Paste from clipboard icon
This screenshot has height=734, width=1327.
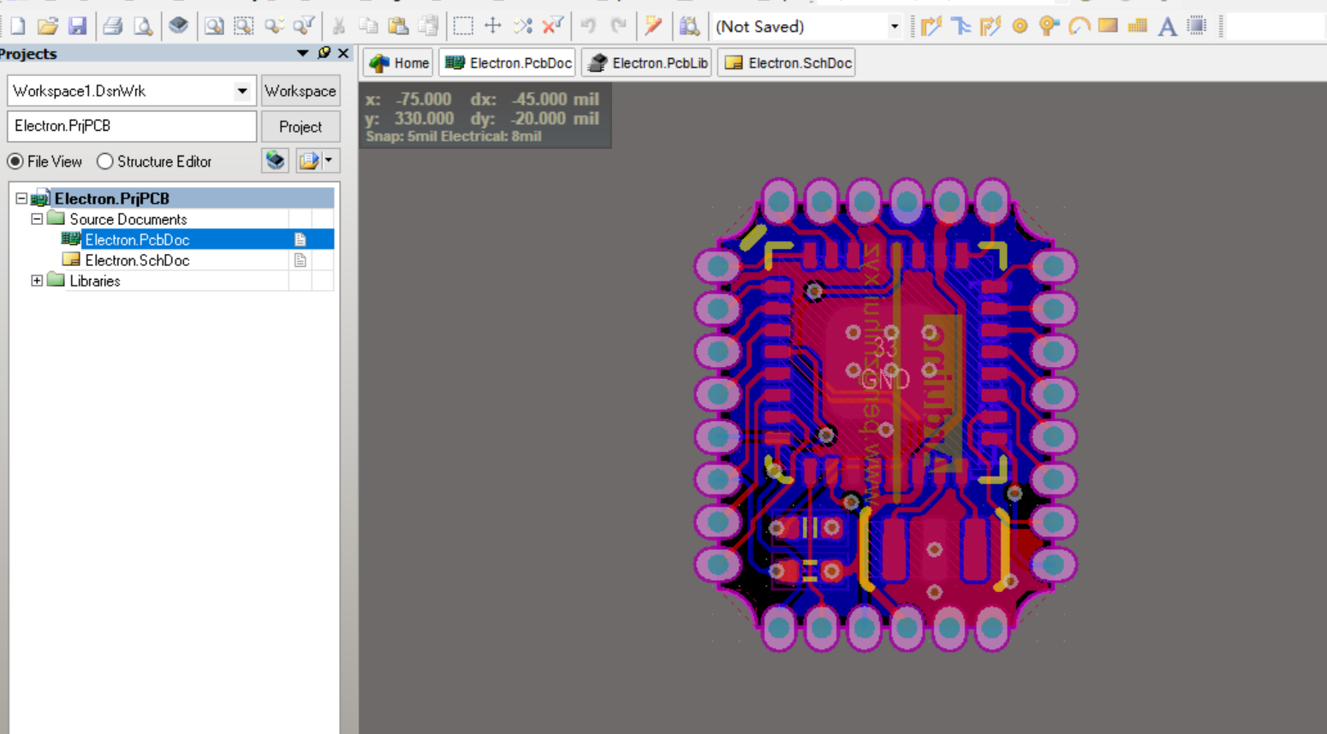click(x=398, y=27)
